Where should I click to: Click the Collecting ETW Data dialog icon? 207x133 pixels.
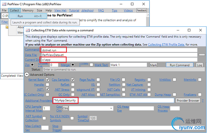coord(28,30)
